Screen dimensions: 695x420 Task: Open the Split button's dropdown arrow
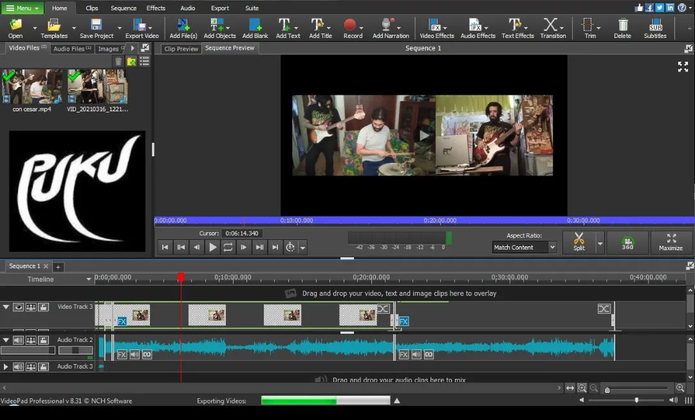pyautogui.click(x=600, y=242)
